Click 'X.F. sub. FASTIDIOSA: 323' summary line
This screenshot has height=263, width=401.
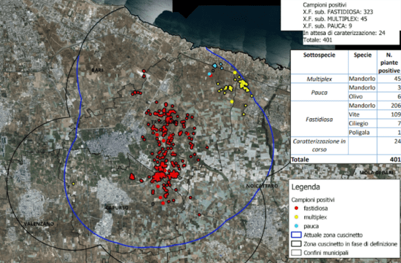[338, 12]
